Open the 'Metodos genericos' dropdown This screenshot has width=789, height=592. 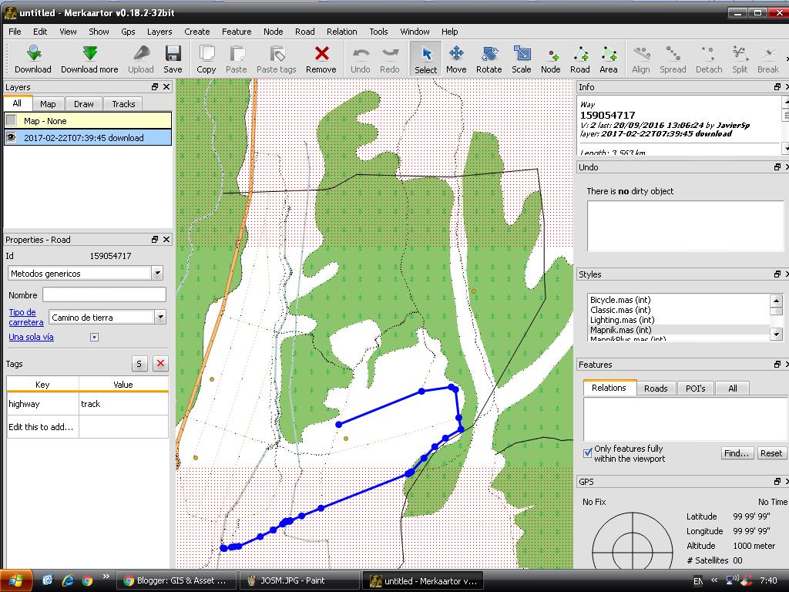pyautogui.click(x=157, y=273)
